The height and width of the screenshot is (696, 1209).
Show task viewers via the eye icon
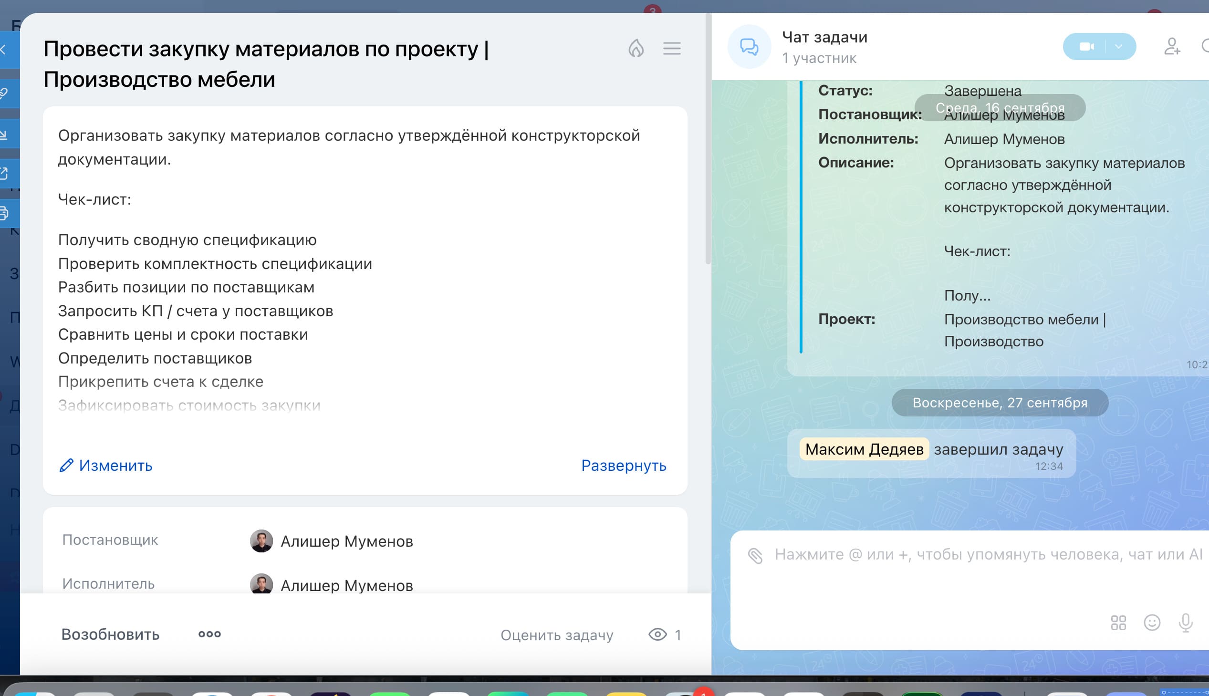(x=658, y=634)
